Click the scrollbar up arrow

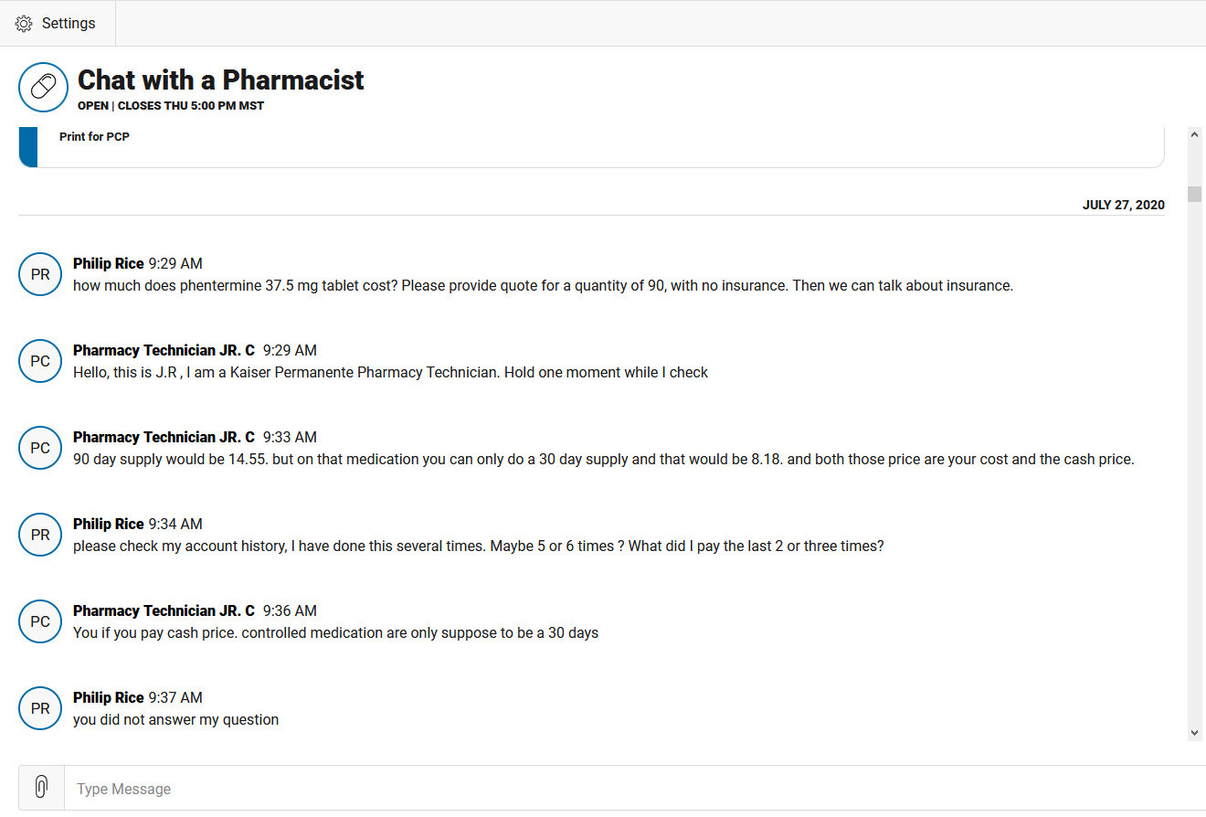(x=1194, y=134)
